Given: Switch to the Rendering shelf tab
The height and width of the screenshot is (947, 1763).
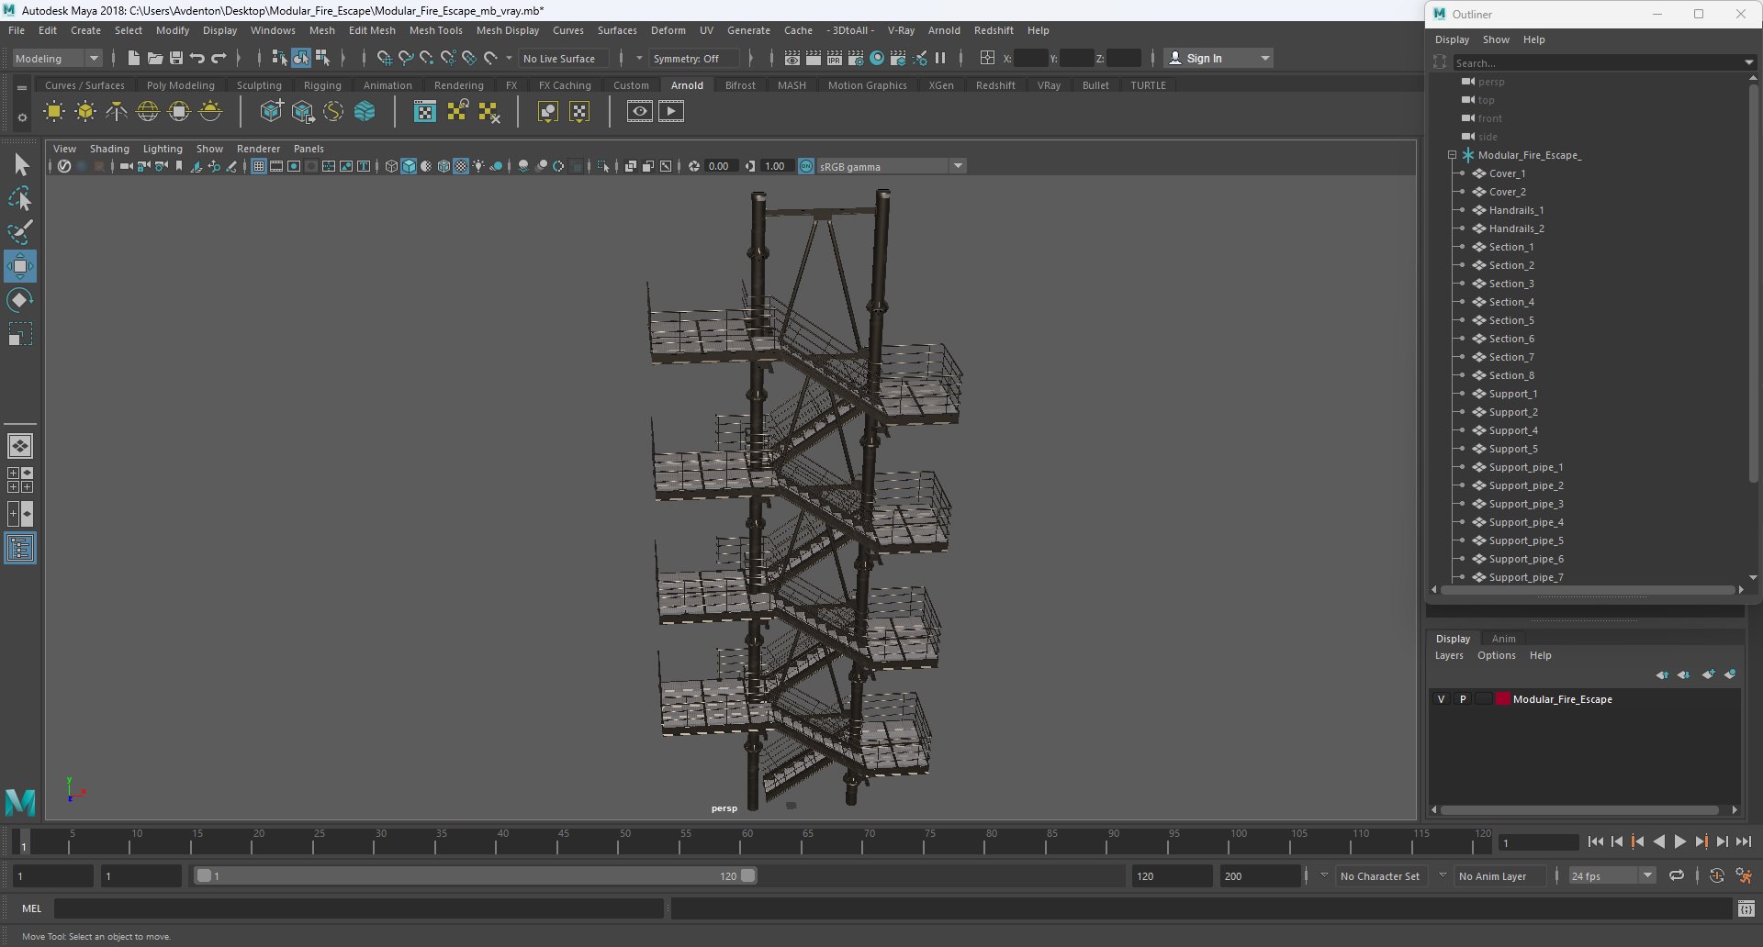Looking at the screenshot, I should coord(459,85).
